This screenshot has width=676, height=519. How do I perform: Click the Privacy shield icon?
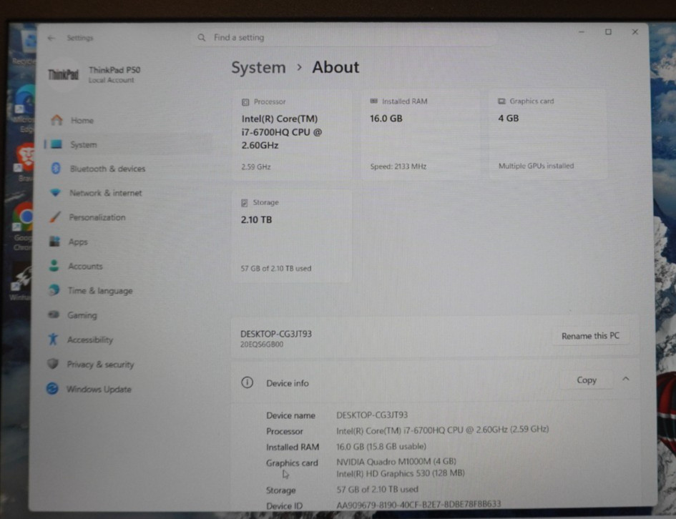53,364
